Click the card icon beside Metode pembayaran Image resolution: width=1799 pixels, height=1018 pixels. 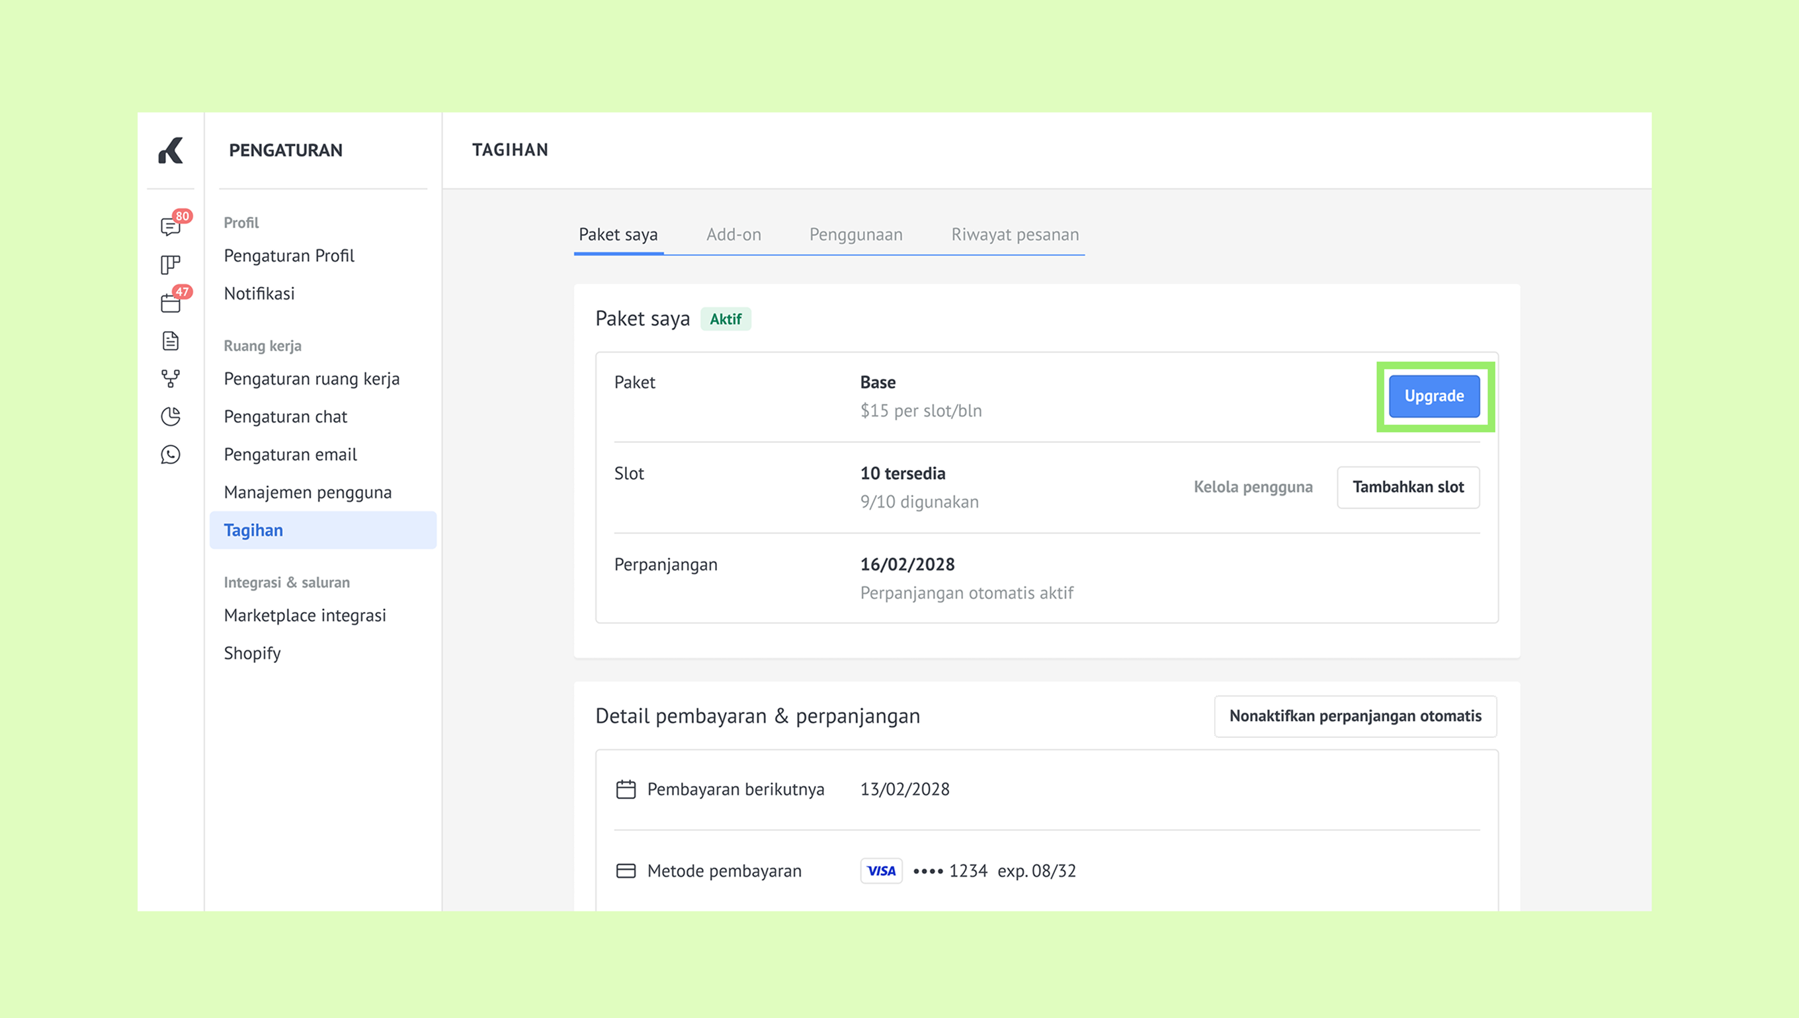pos(626,871)
